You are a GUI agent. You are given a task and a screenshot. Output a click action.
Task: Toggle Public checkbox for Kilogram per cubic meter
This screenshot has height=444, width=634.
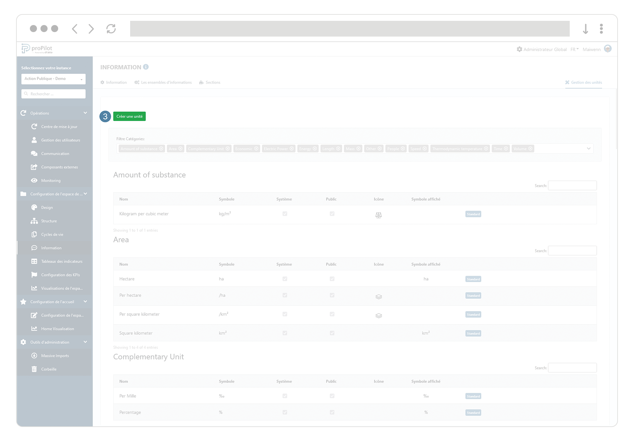pyautogui.click(x=332, y=214)
